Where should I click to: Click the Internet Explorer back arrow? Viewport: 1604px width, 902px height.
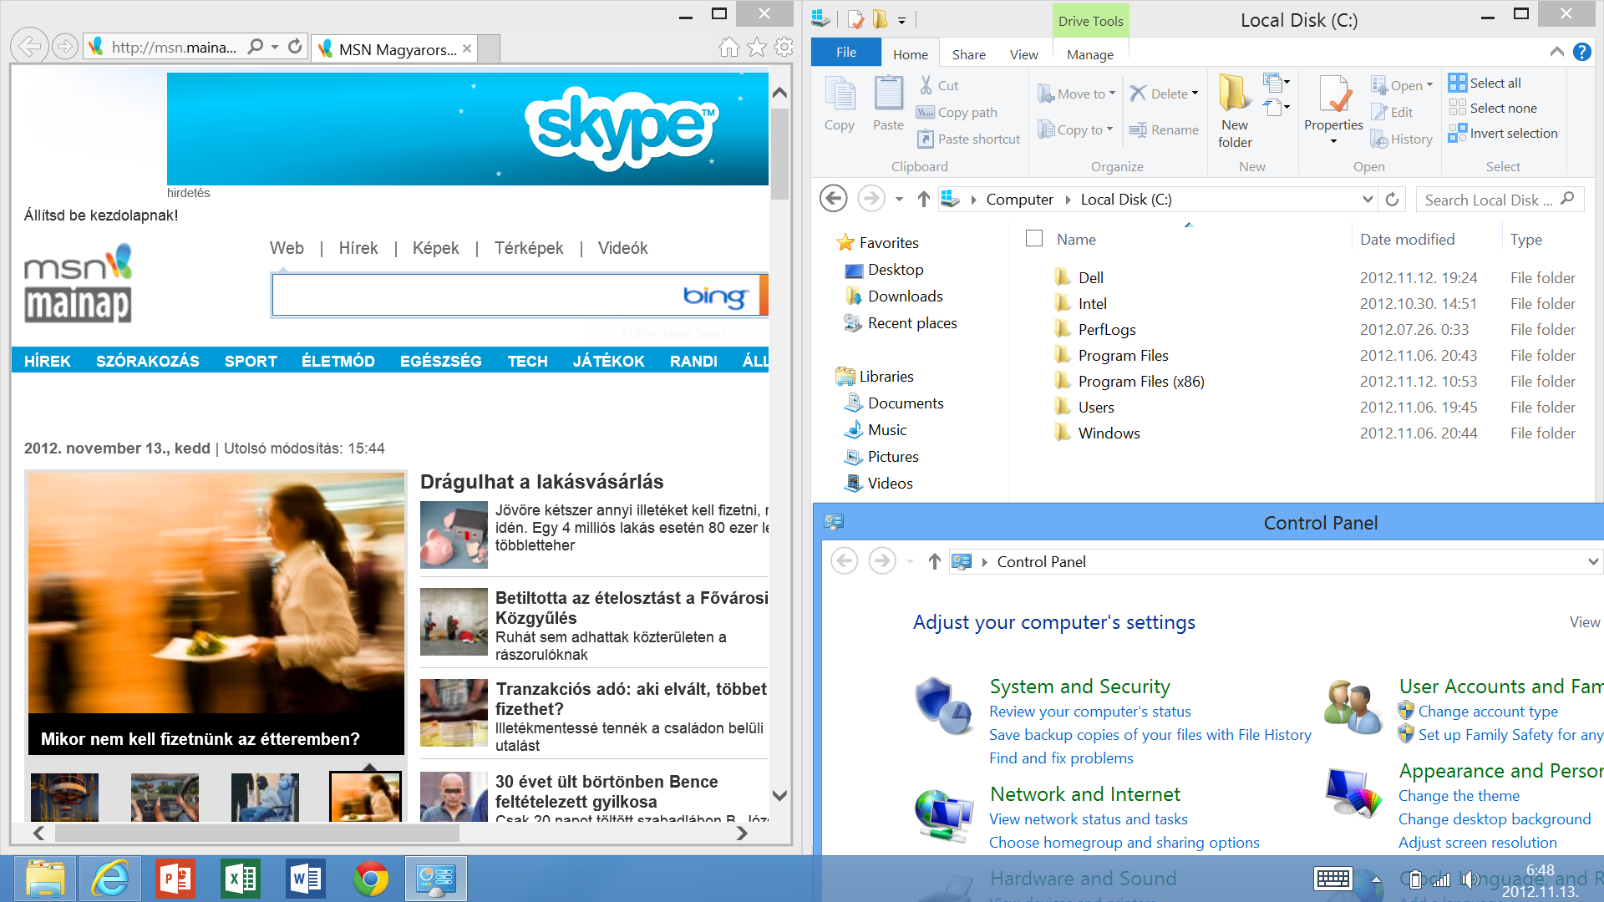click(x=30, y=47)
